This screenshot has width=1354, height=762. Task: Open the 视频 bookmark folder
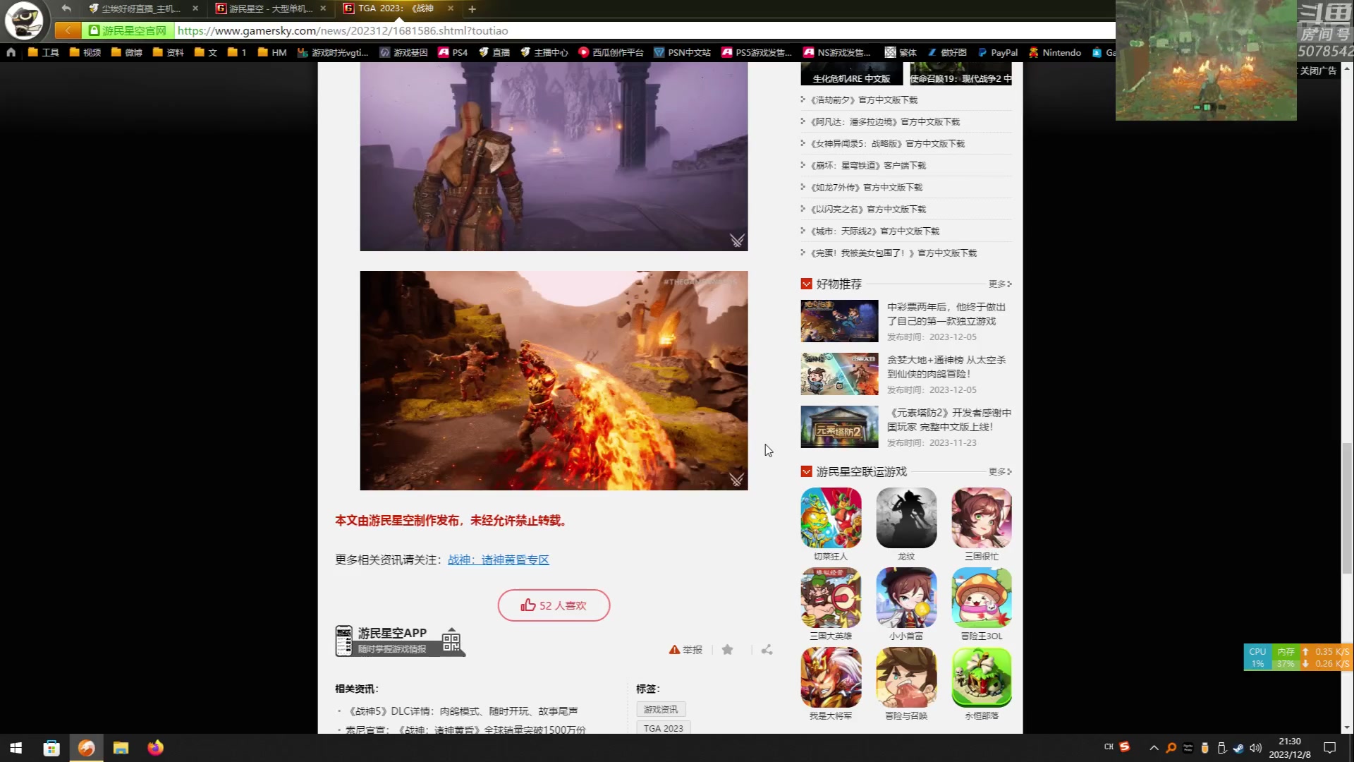click(x=85, y=52)
